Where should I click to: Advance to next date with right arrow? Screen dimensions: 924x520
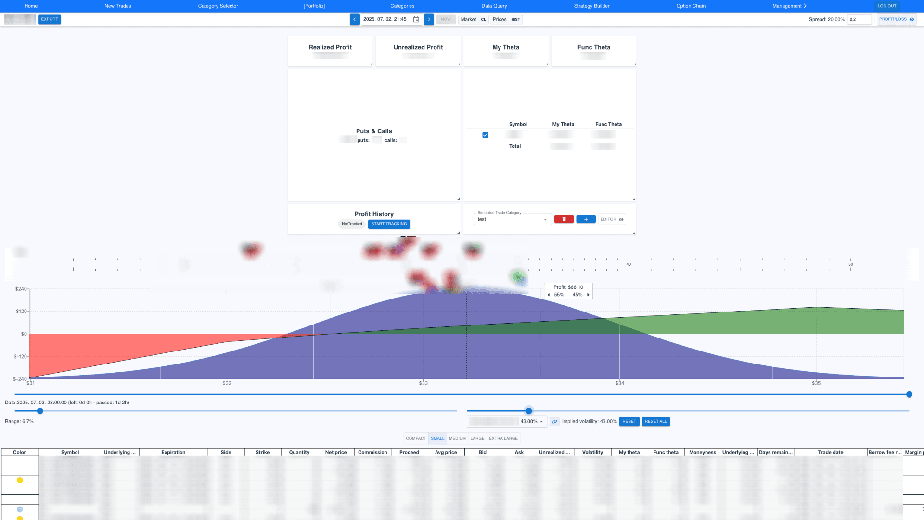coord(429,19)
